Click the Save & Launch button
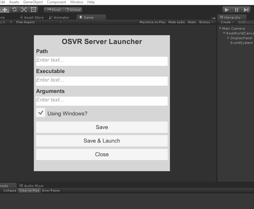Image resolution: width=254 pixels, height=209 pixels. pos(102,141)
